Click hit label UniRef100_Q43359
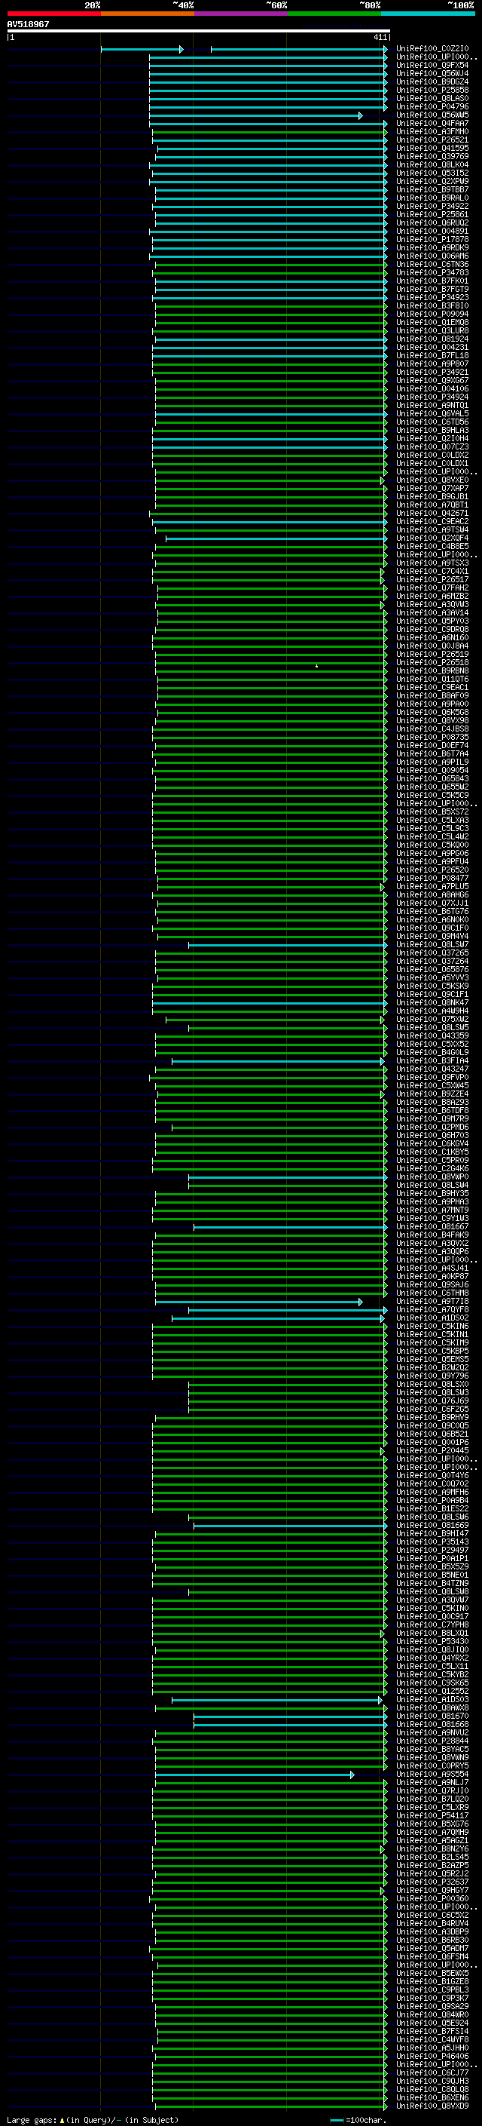Screen dimensions: 482x2126 click(x=432, y=1035)
